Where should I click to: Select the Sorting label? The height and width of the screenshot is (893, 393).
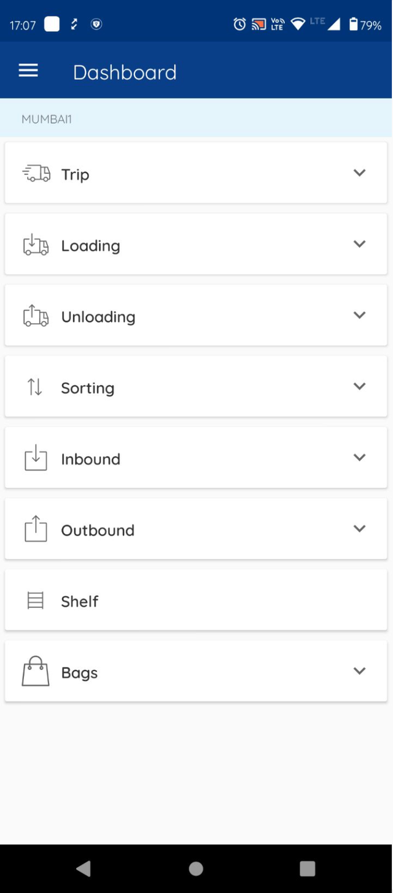point(88,388)
